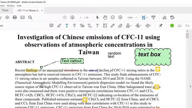Open sticky note at end of first line

[x=158, y=69]
